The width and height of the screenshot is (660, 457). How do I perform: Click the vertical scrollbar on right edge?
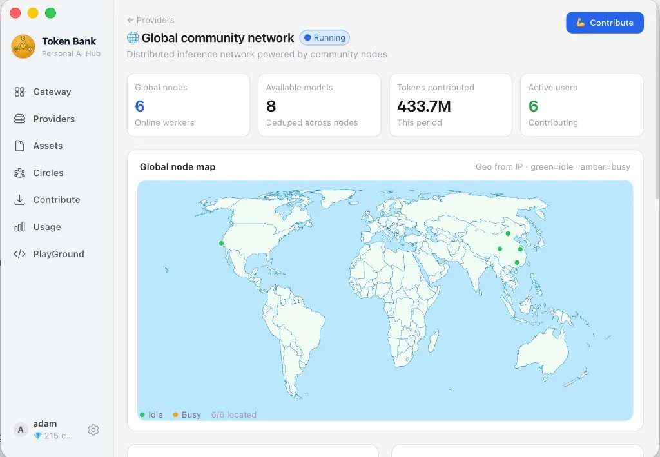(658, 101)
